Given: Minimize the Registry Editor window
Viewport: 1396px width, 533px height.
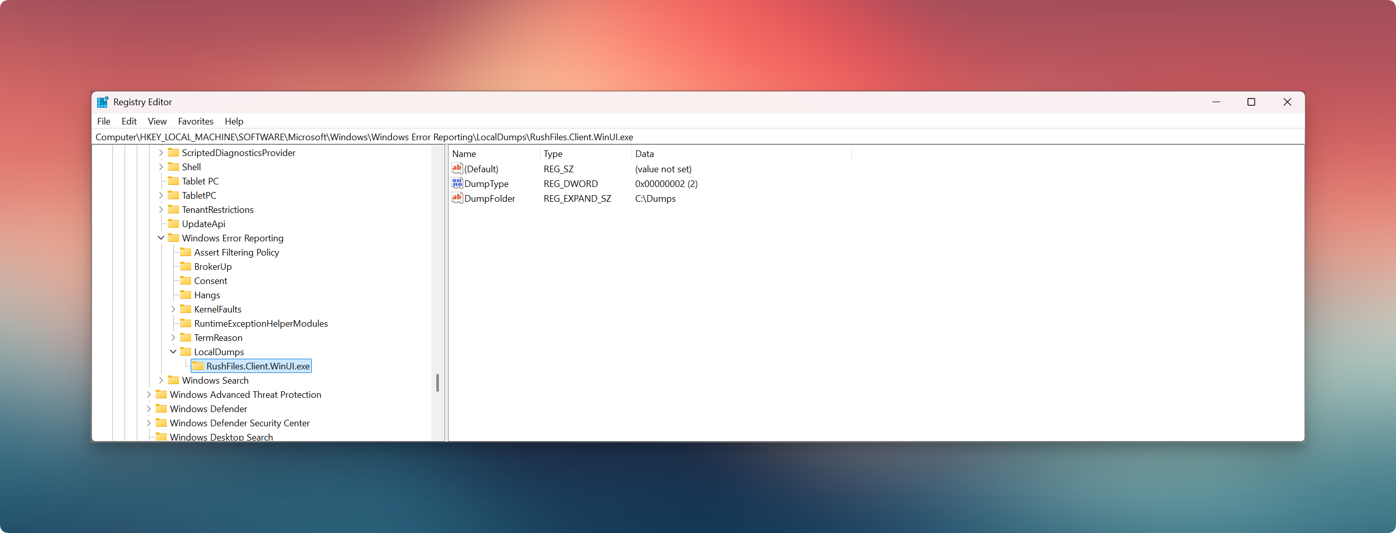Looking at the screenshot, I should 1216,102.
